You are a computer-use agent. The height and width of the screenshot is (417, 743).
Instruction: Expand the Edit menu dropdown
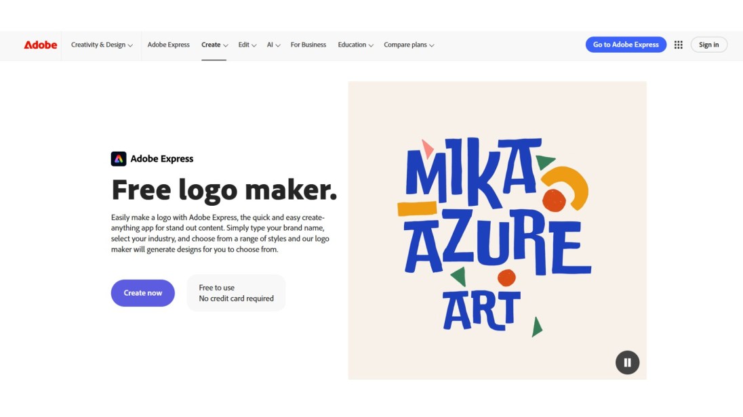(247, 45)
